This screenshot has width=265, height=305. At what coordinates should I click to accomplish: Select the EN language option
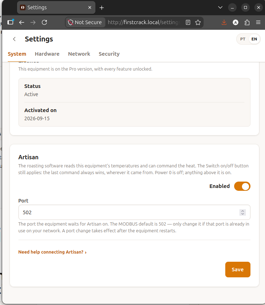coord(254,39)
